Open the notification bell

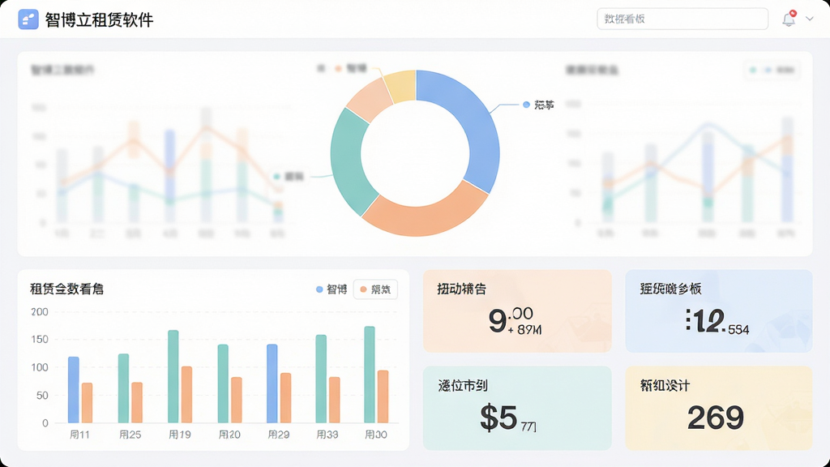tap(789, 19)
